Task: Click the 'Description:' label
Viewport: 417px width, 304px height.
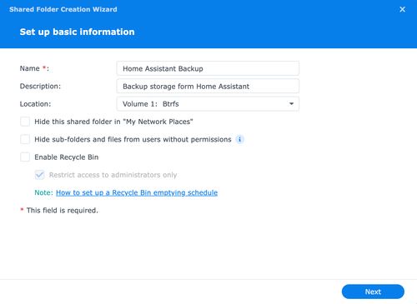Action: tap(40, 87)
